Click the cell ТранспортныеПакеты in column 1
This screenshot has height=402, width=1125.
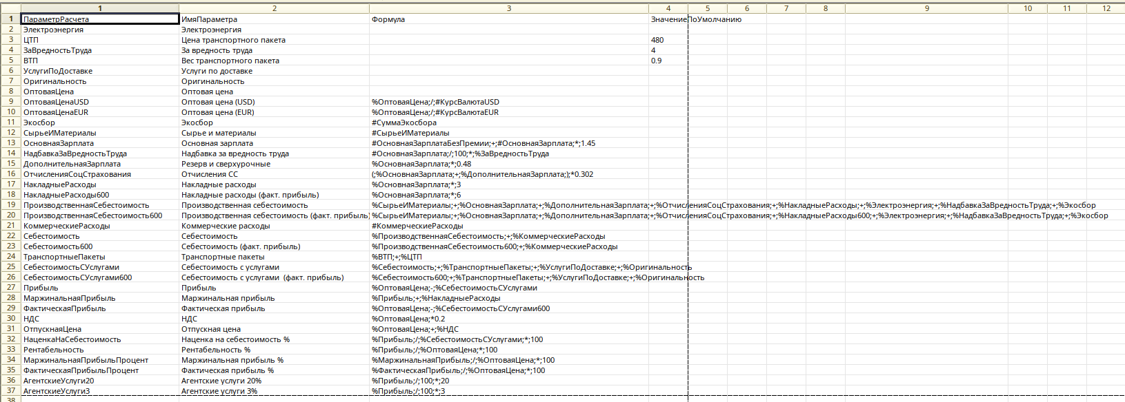click(64, 257)
